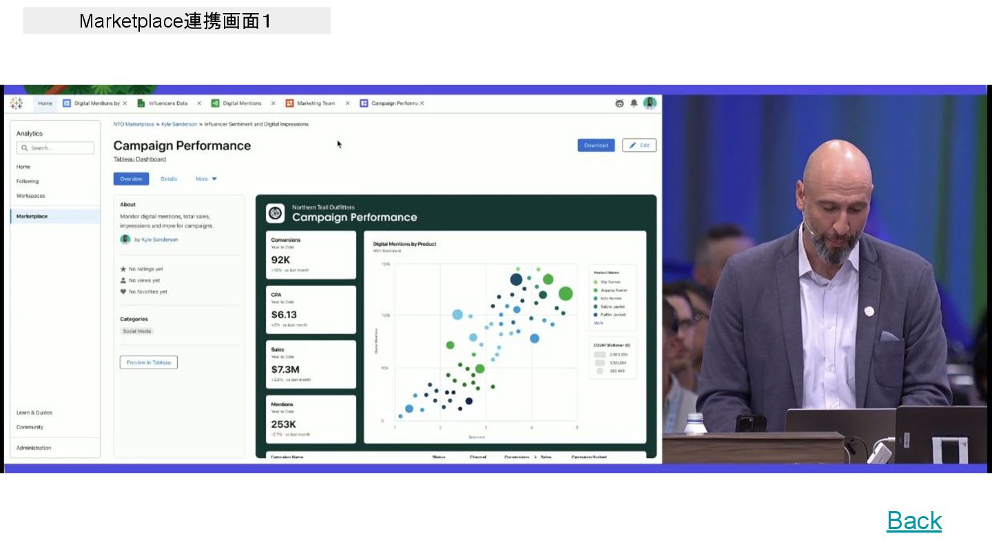The width and height of the screenshot is (992, 558).
Task: Click the Conversions 92K card
Action: pos(311,255)
